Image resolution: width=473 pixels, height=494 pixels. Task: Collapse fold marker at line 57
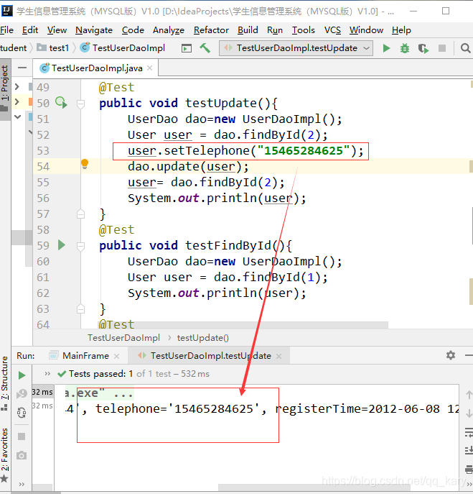click(81, 214)
